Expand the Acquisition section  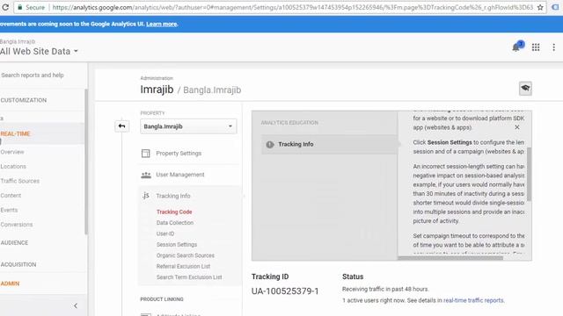pos(18,264)
